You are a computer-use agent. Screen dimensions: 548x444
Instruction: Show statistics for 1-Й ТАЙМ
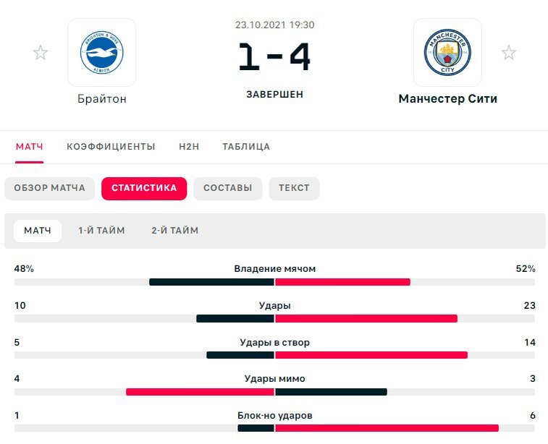coord(101,231)
